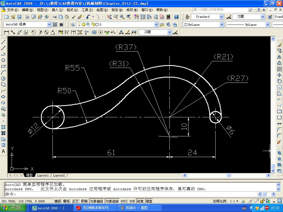
Task: Select the Multiline Text tool
Action: 3,152
